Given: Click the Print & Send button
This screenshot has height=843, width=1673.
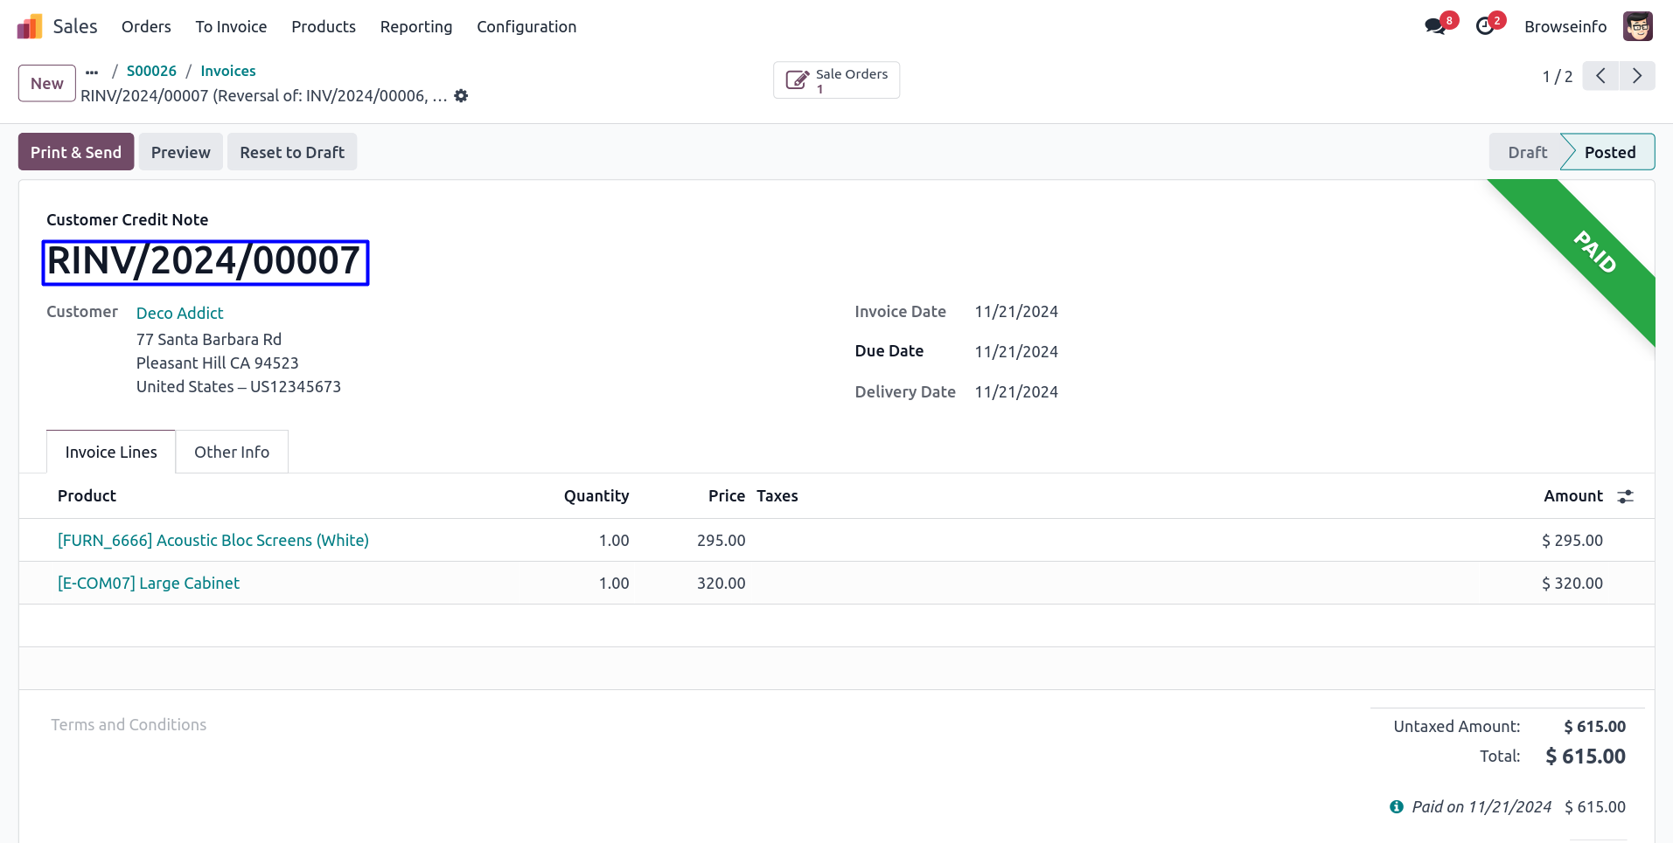Looking at the screenshot, I should (76, 152).
